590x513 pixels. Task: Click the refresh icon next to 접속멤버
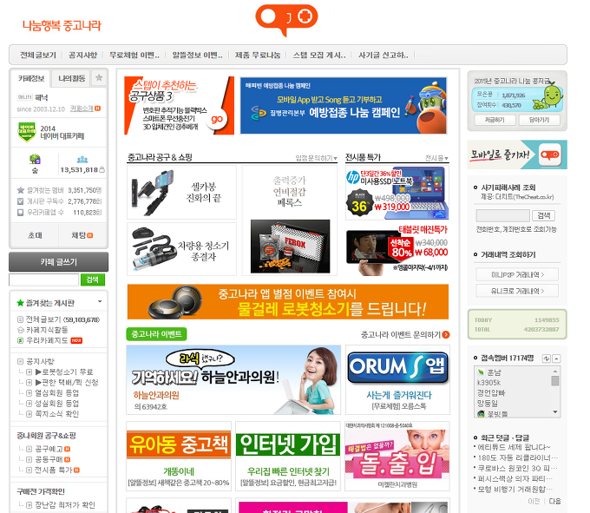(546, 358)
